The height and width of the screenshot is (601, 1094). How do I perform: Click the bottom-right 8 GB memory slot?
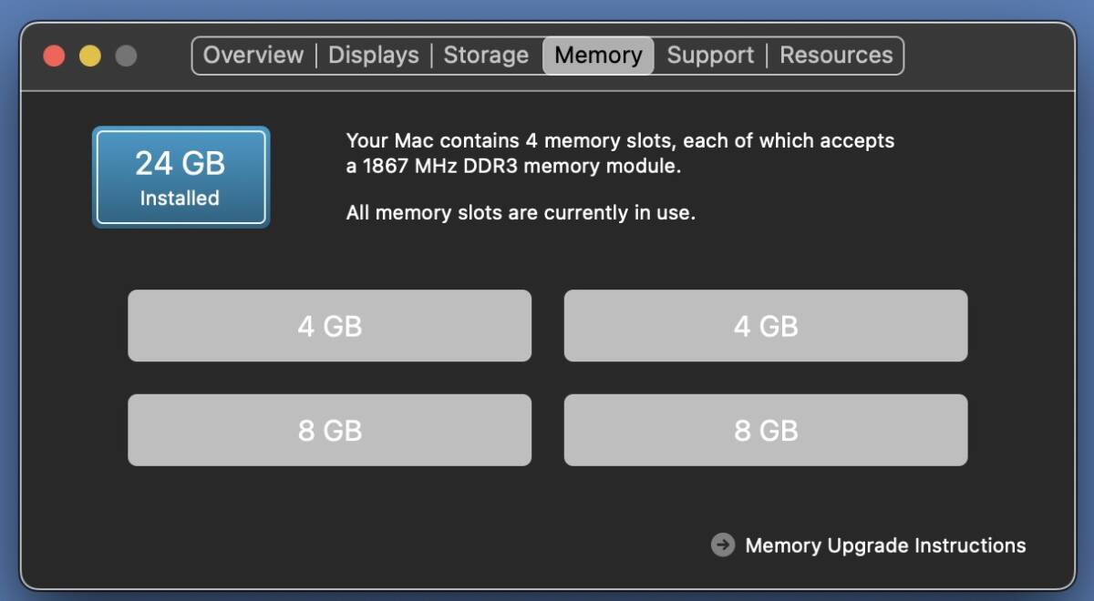click(x=766, y=429)
